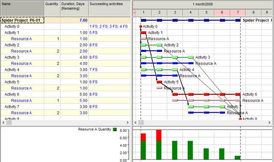Click quantity cell of Resource A under Activity 2
Image resolution: width=274 pixels, height=162 pixels.
point(52,51)
